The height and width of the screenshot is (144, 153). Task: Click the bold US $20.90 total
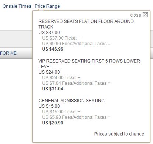[52, 123]
